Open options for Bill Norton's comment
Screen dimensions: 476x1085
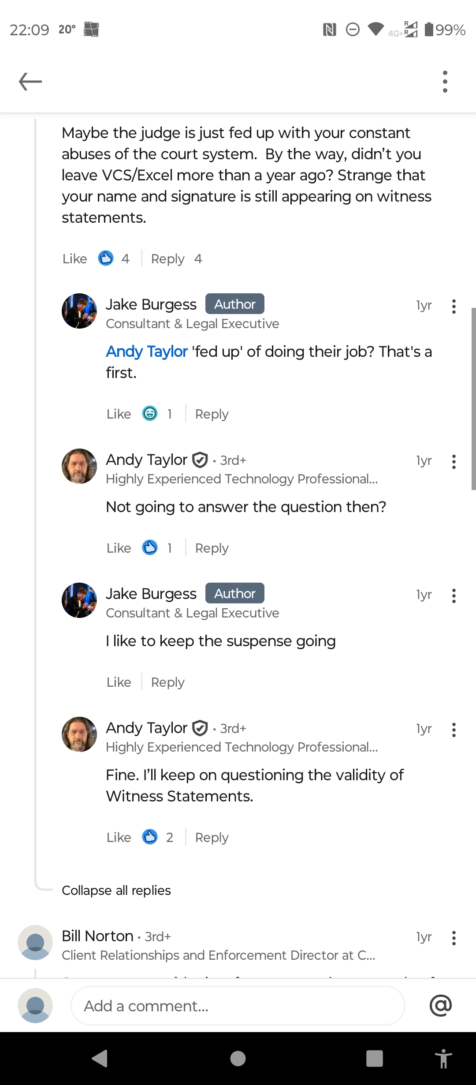(x=454, y=938)
